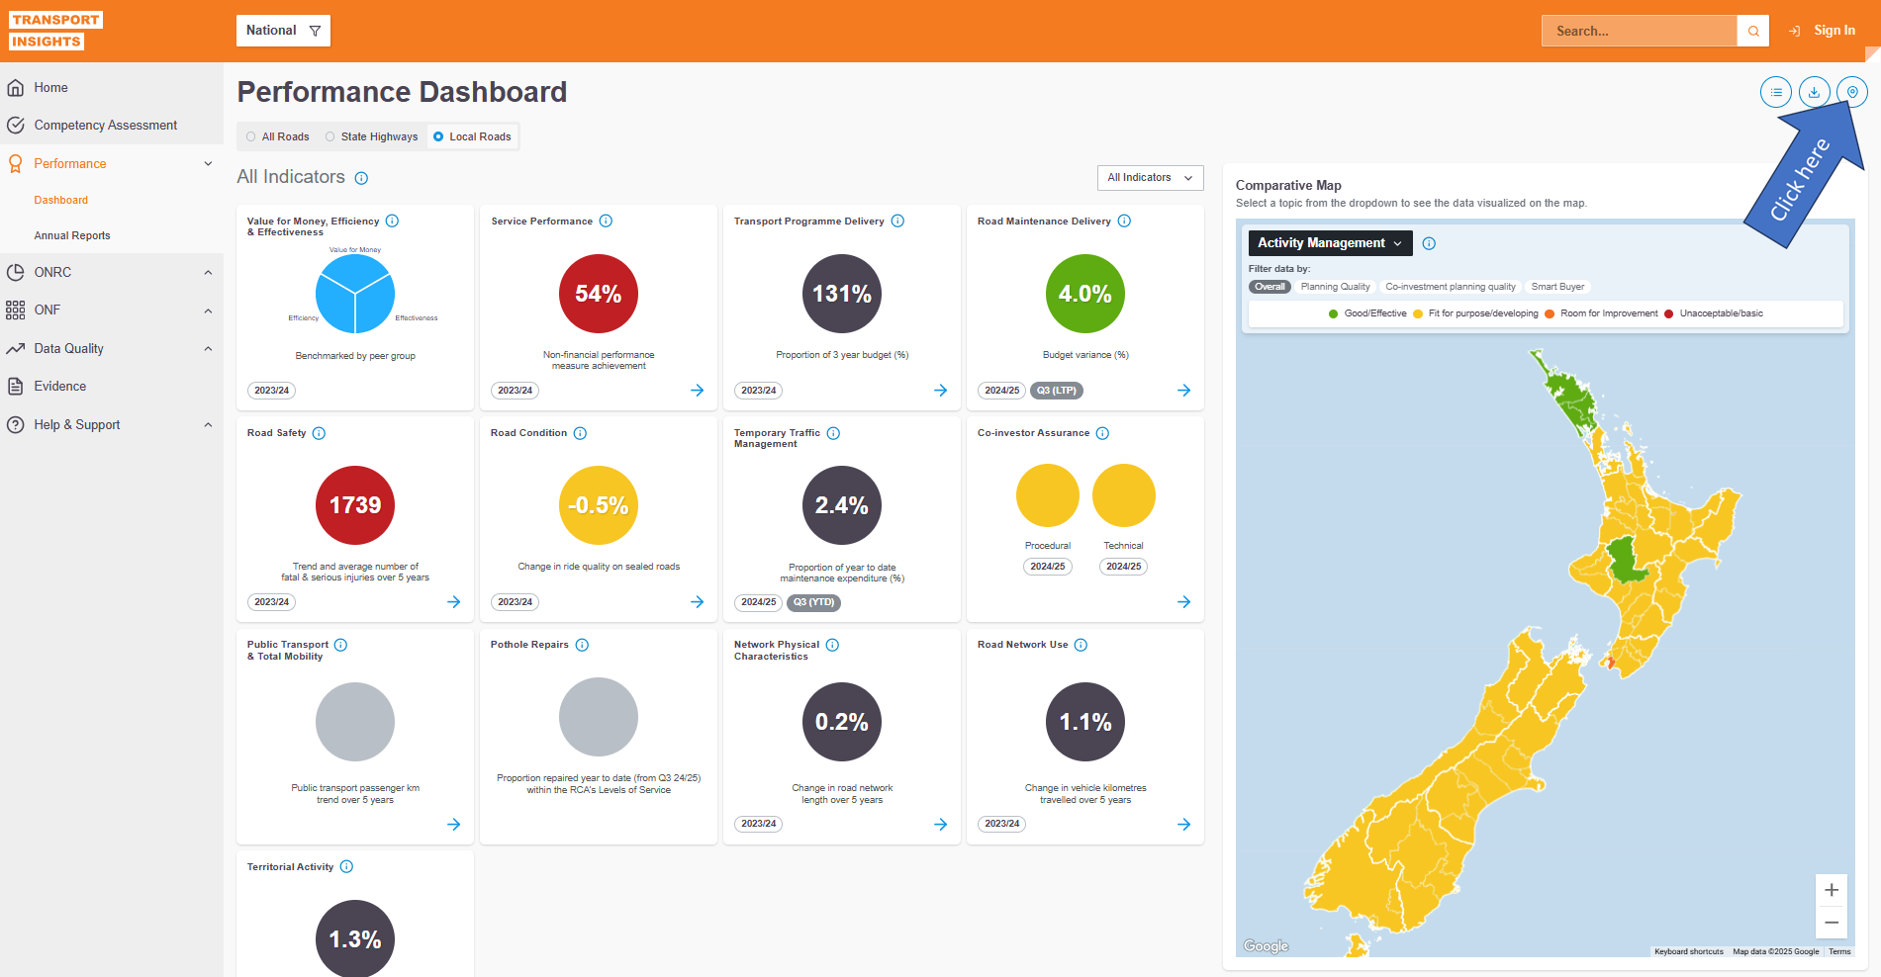The width and height of the screenshot is (1881, 977).
Task: Filter map by Planning Quality
Action: tap(1335, 287)
